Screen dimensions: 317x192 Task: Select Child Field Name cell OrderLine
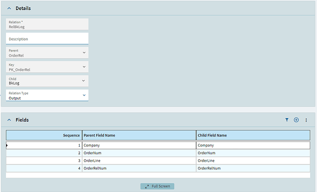pyautogui.click(x=253, y=161)
